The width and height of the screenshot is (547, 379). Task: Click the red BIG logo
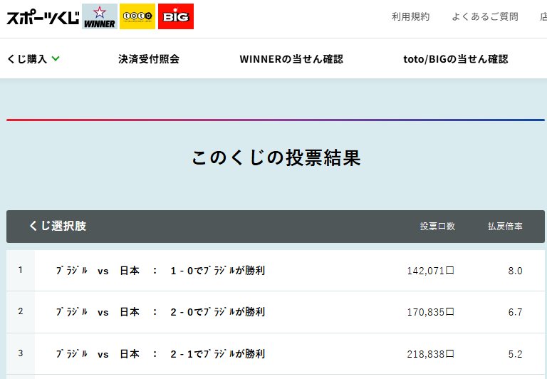176,16
